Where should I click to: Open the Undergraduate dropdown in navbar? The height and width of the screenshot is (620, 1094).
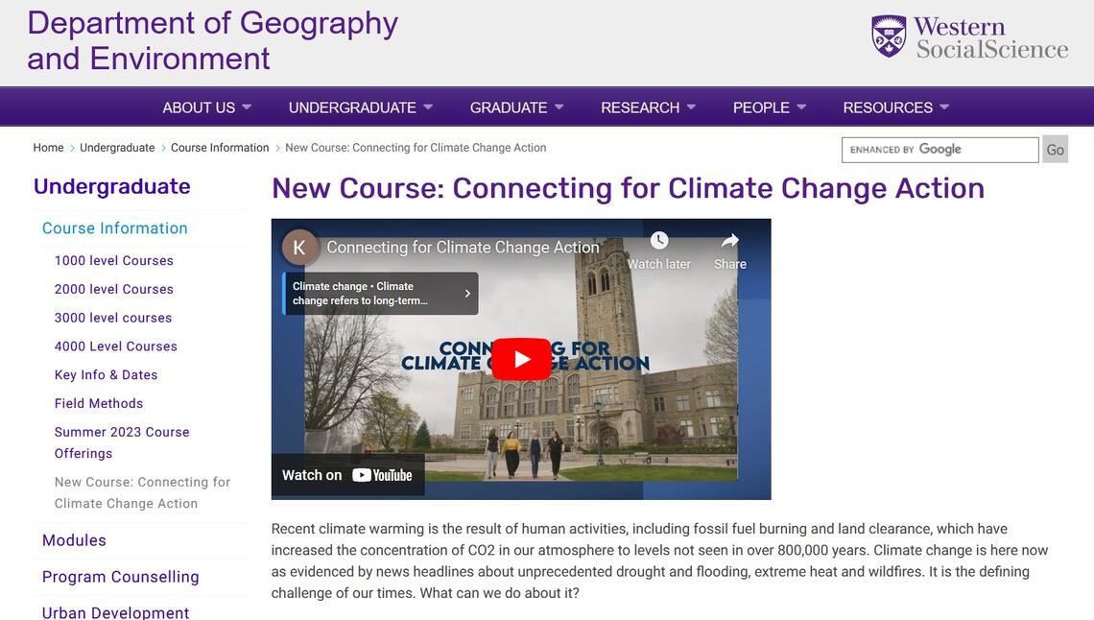[x=360, y=107]
